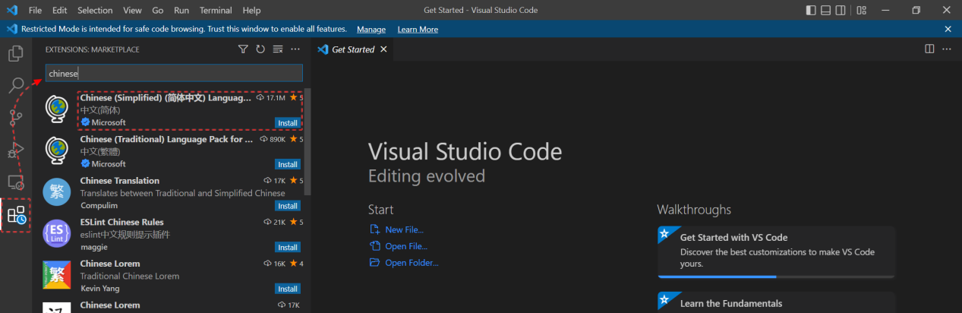Select the ESLint Chinese Rules title
This screenshot has width=962, height=313.
point(121,222)
